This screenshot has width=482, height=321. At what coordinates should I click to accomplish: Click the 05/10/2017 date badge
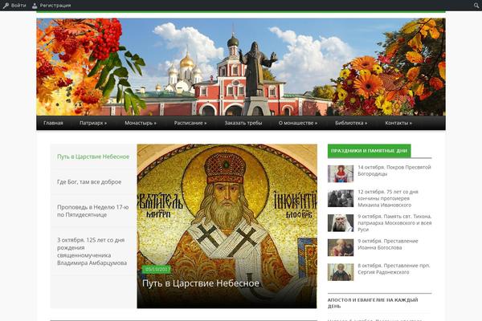(157, 269)
